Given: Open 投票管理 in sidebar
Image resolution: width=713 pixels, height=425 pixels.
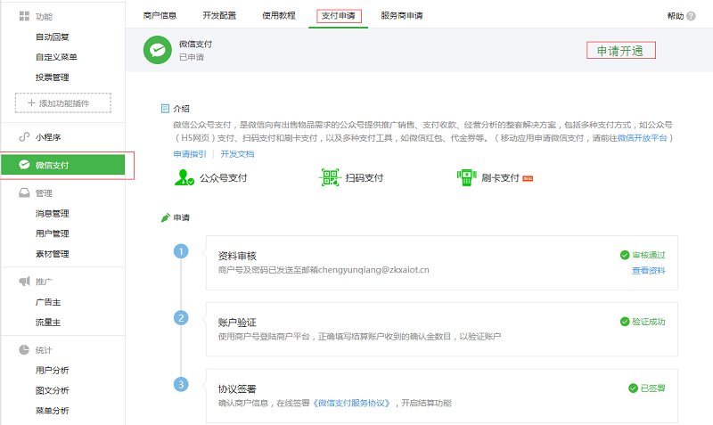Looking at the screenshot, I should (53, 78).
